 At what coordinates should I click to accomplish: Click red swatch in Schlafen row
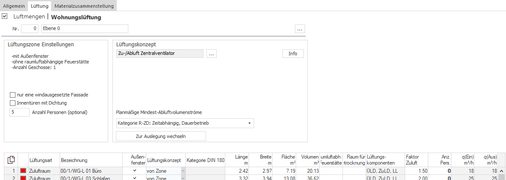click(23, 178)
